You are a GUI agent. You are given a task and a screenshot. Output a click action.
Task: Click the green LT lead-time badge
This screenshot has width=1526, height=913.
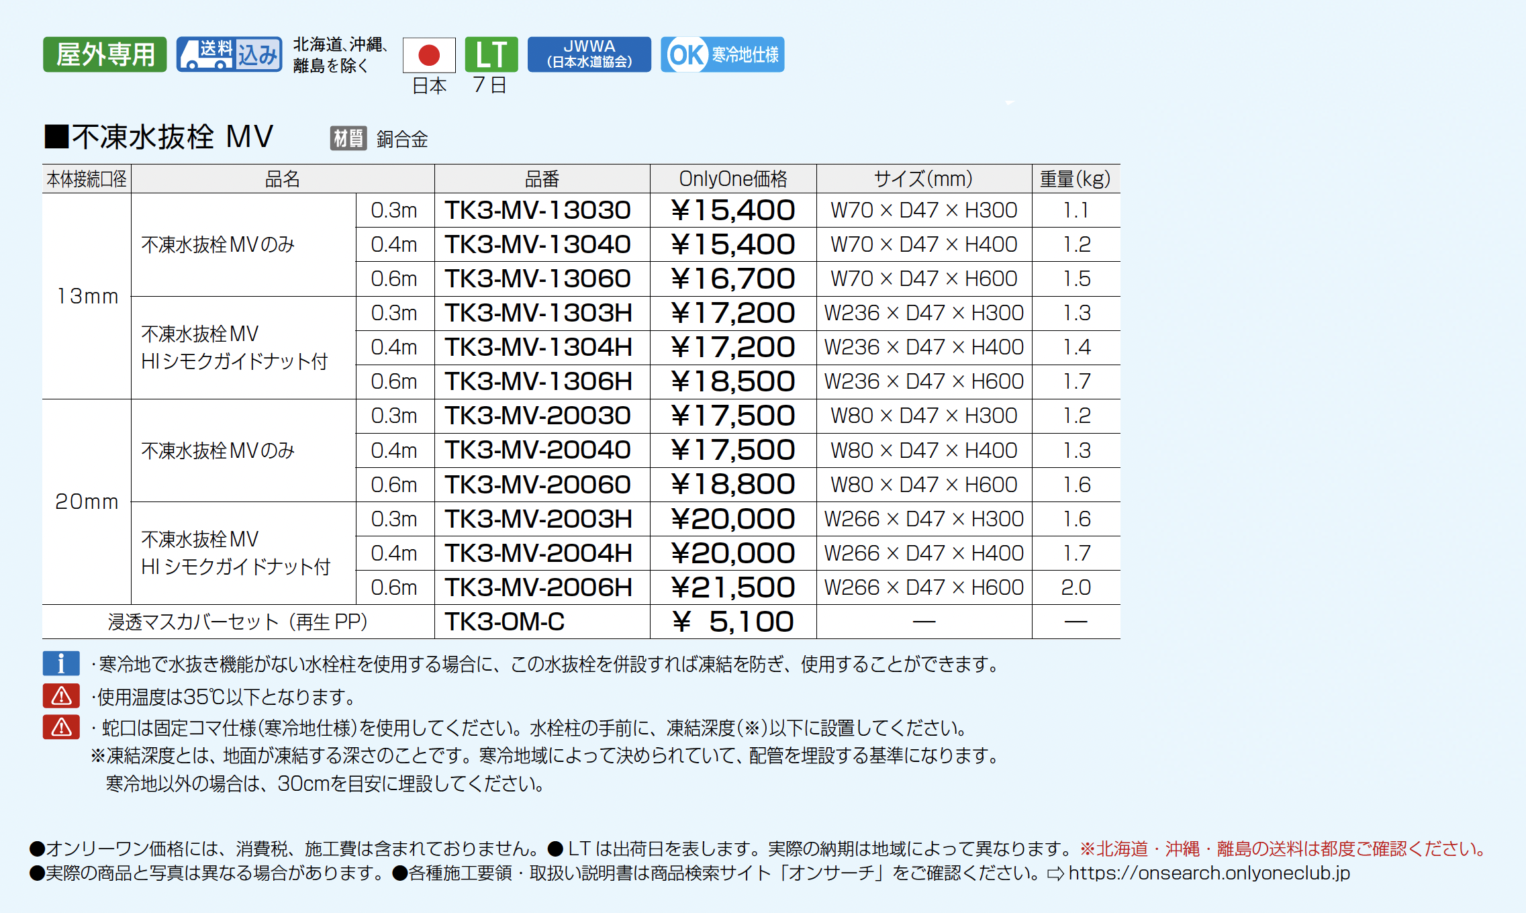click(x=491, y=54)
